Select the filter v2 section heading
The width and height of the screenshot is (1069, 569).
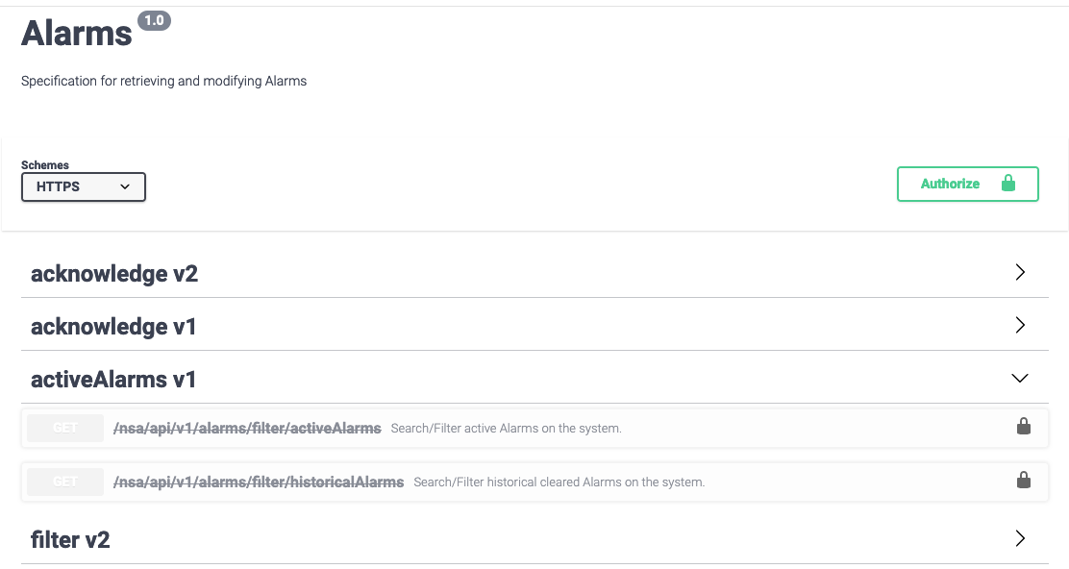(70, 540)
